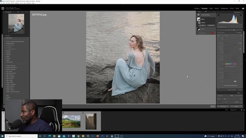Viewport: 246px width, 138px height.
Task: Open the weather widget showing Cloudy
Action: point(209,136)
